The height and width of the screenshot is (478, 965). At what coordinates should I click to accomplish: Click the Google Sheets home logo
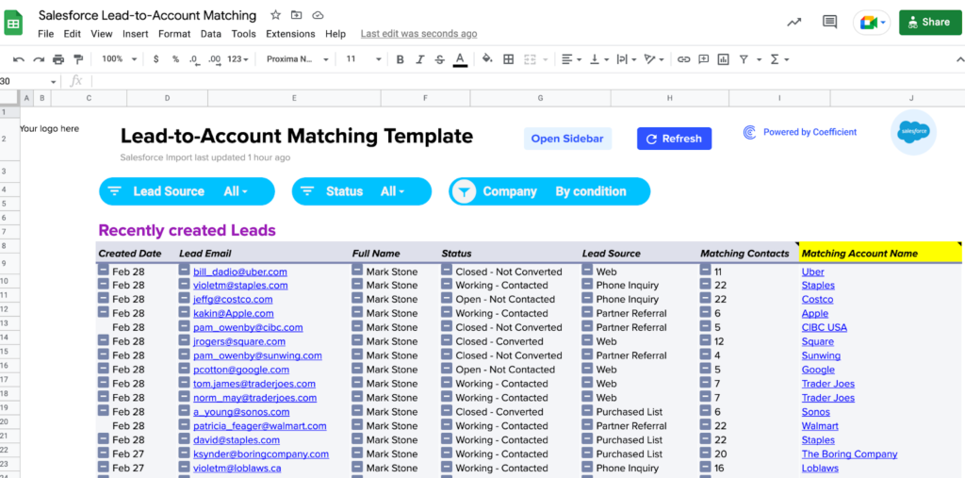(x=14, y=24)
